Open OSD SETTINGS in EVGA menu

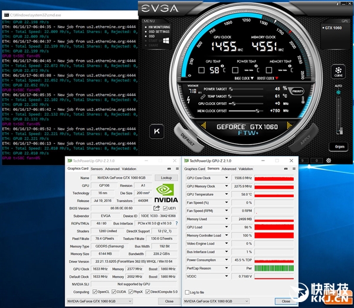[x=159, y=32]
